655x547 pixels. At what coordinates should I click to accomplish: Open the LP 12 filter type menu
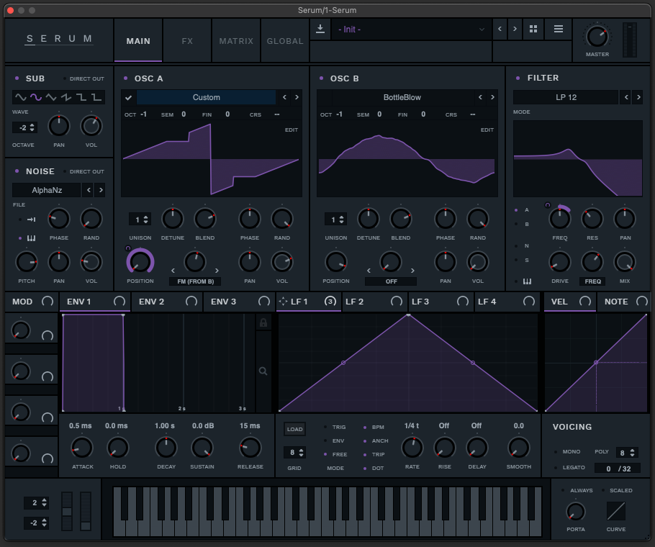[x=566, y=97]
